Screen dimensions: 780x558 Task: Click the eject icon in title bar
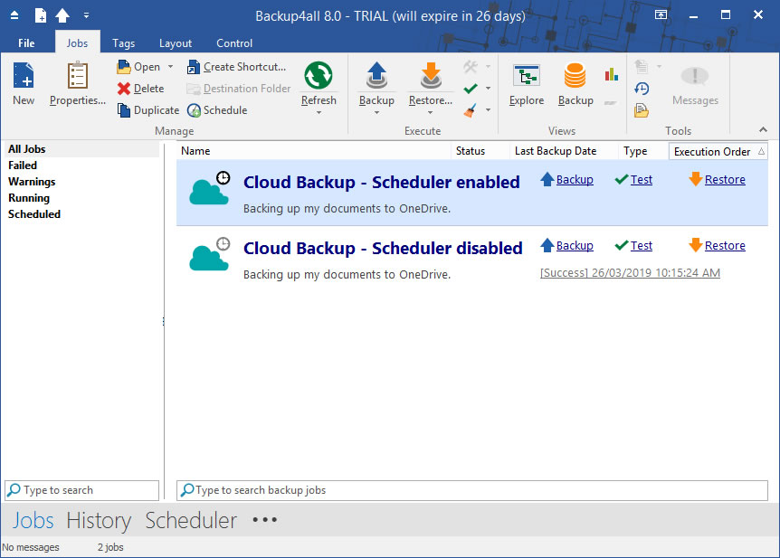click(x=14, y=15)
